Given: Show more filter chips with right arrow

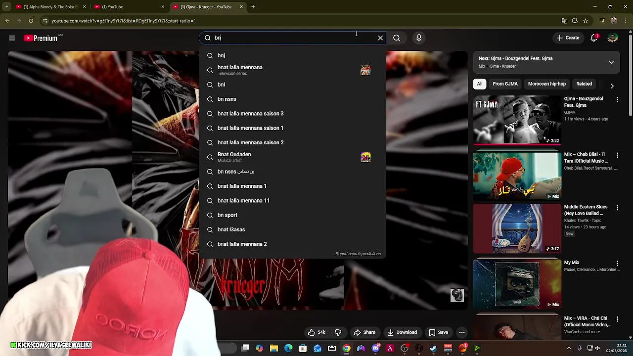Looking at the screenshot, I should click(x=612, y=86).
